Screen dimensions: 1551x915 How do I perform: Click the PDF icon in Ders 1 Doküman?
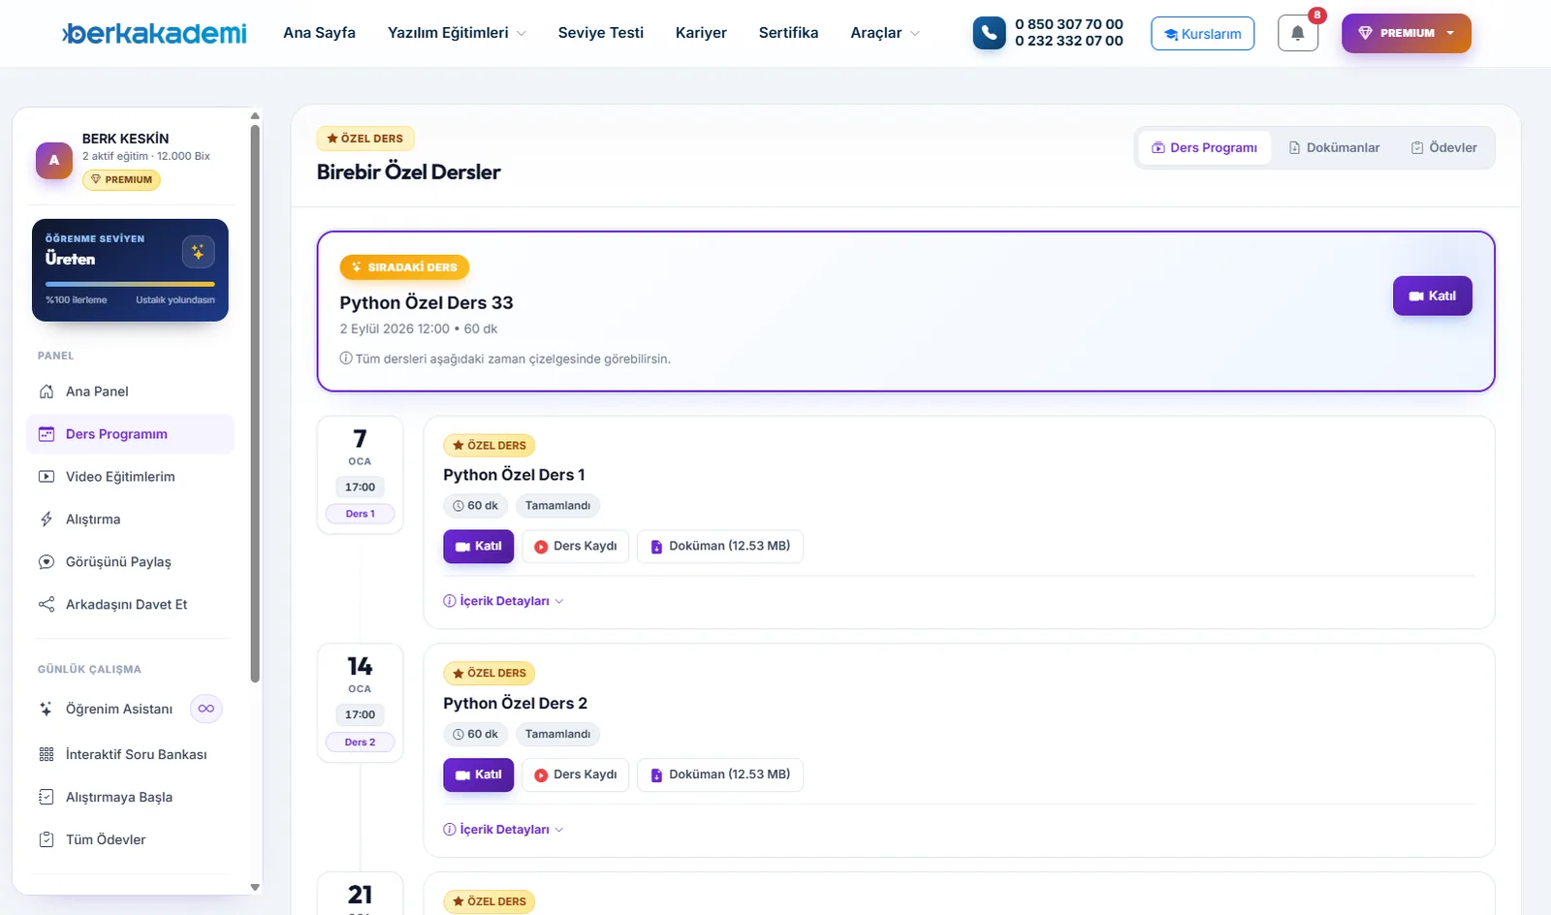[x=656, y=547]
